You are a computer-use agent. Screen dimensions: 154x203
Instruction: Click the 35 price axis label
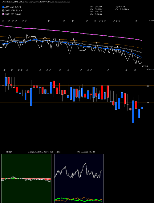[148, 86]
